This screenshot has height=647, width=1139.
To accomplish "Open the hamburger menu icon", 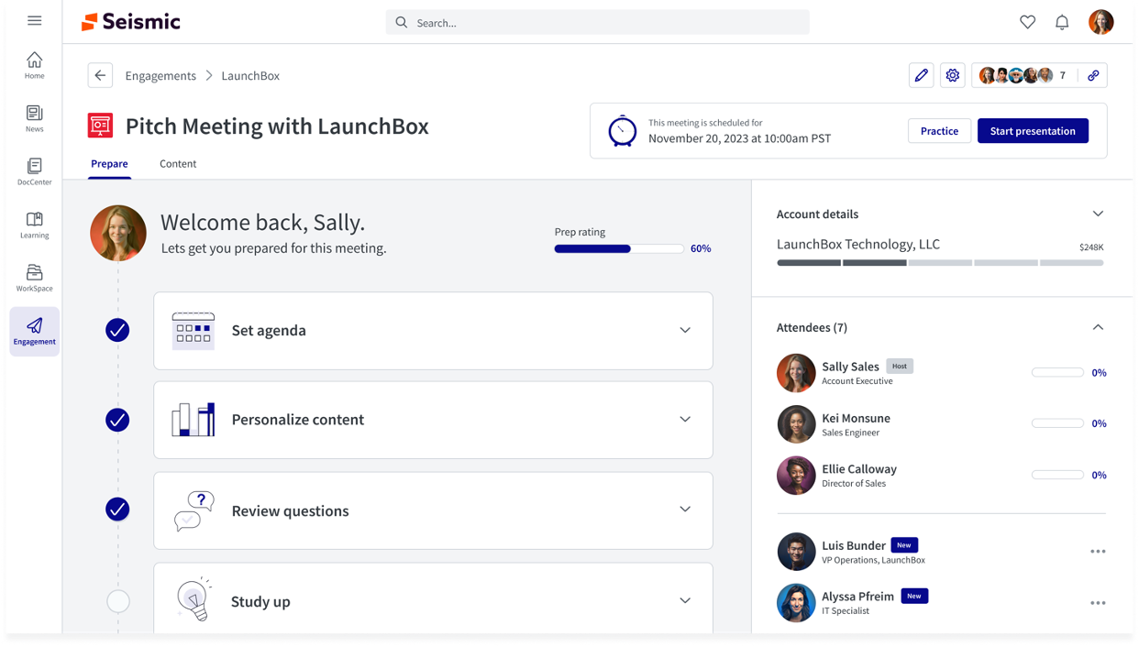I will pyautogui.click(x=35, y=20).
